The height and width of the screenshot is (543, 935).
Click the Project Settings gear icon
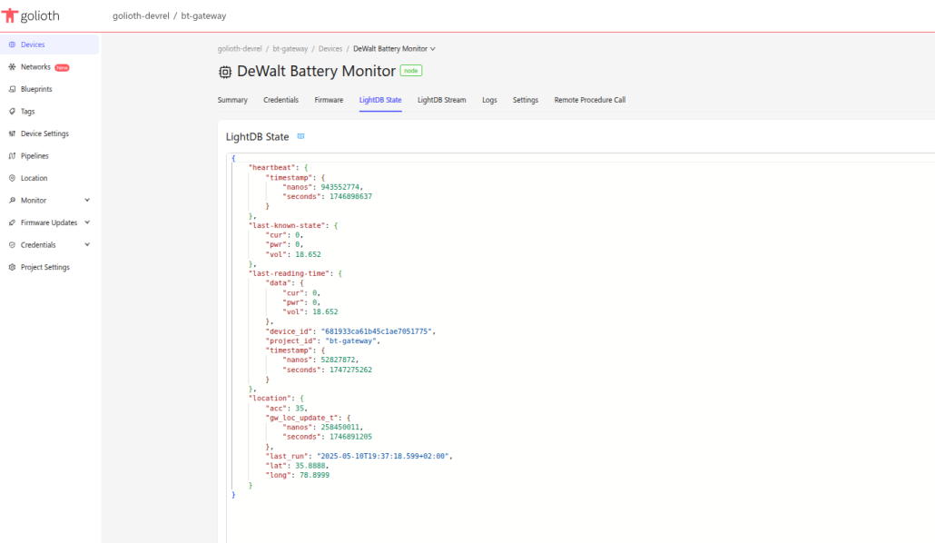[12, 267]
